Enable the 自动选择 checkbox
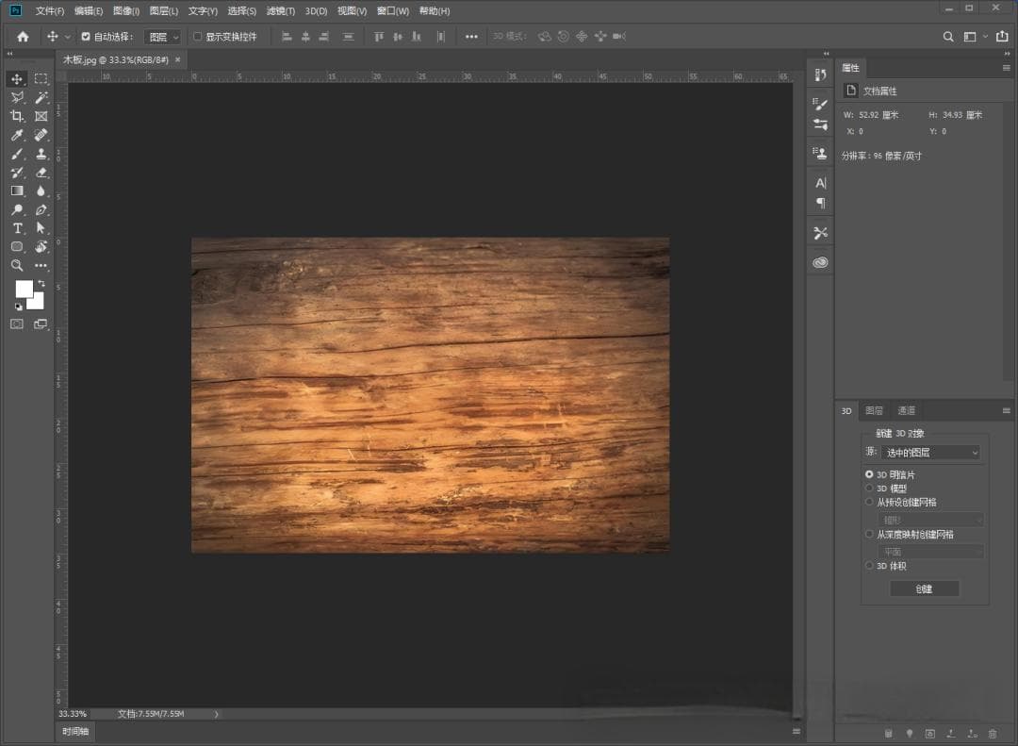 86,37
